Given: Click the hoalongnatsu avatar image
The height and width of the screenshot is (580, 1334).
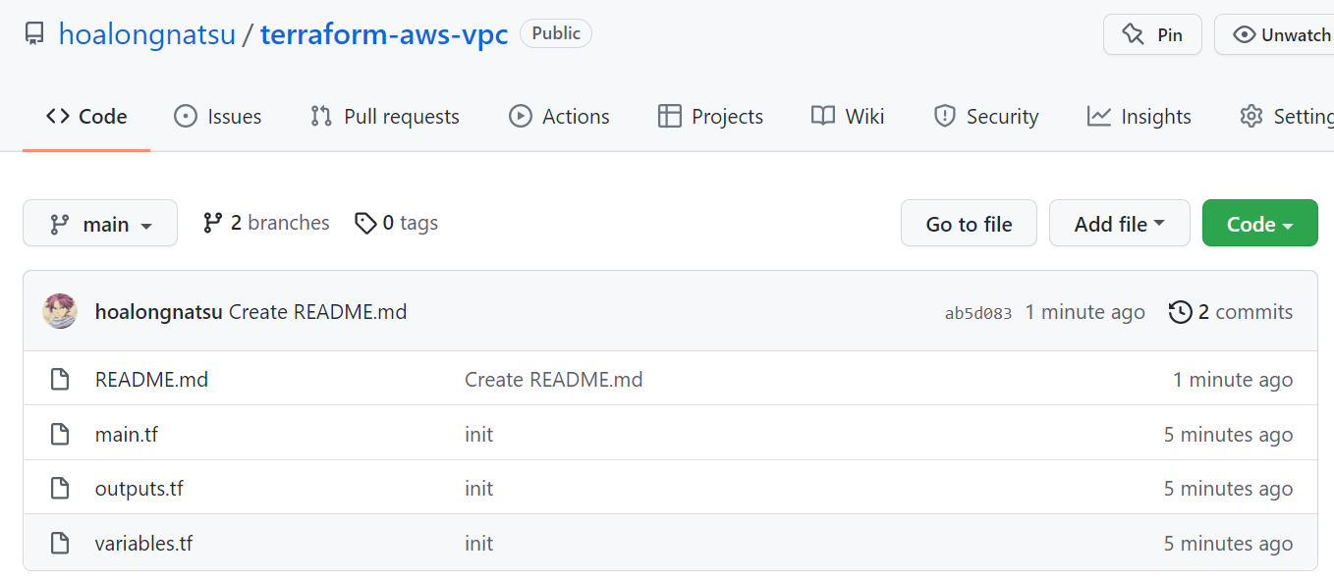Looking at the screenshot, I should (x=60, y=312).
